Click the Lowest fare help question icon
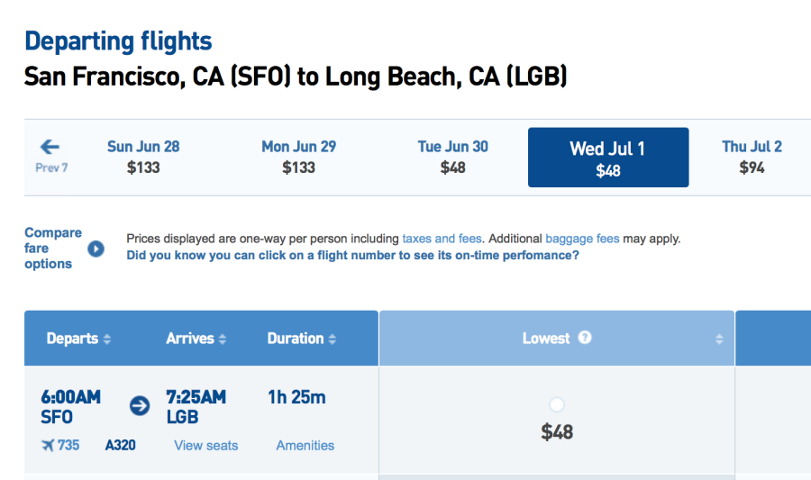Viewport: 811px width, 480px height. click(585, 338)
